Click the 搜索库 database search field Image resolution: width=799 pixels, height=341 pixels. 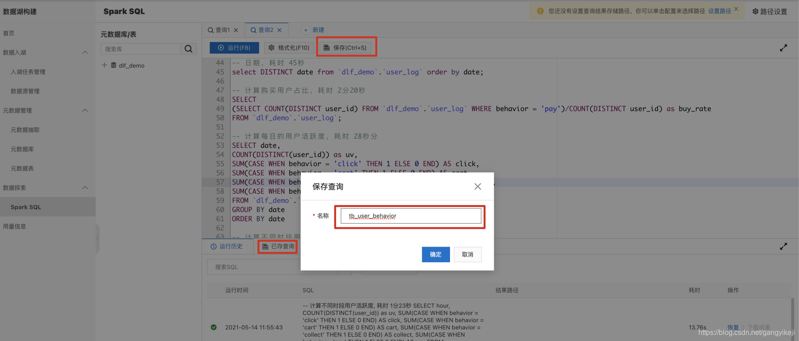pyautogui.click(x=140, y=49)
